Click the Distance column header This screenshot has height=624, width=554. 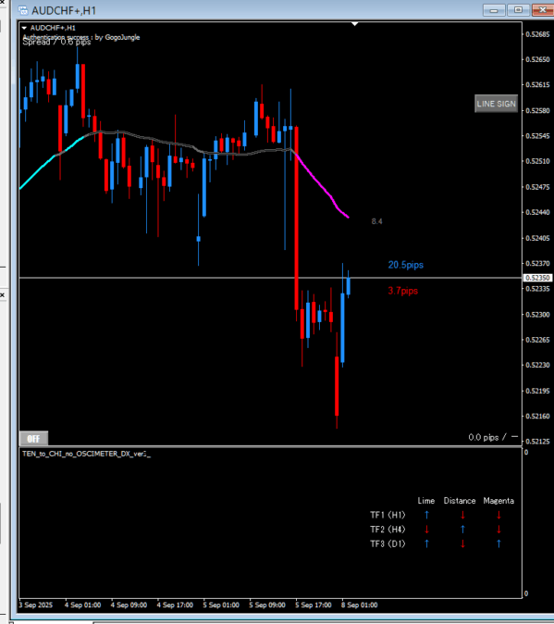click(460, 501)
